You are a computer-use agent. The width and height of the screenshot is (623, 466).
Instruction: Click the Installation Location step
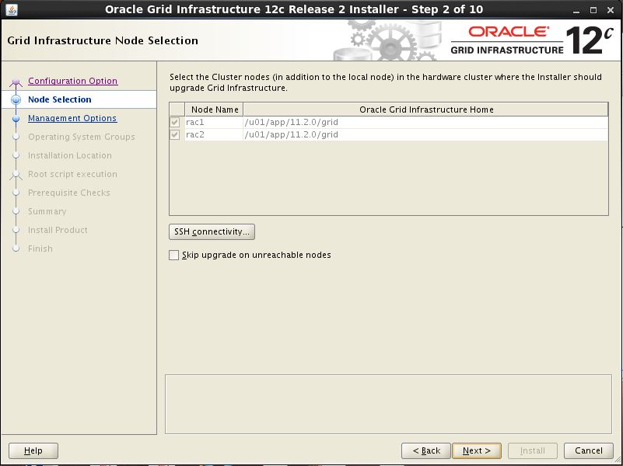tap(70, 155)
